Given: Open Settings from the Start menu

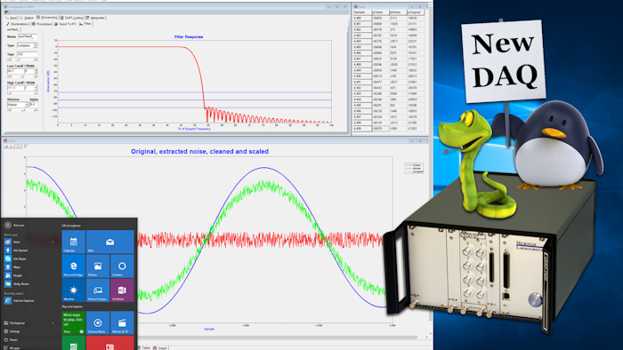Looking at the screenshot, I should pos(12,331).
